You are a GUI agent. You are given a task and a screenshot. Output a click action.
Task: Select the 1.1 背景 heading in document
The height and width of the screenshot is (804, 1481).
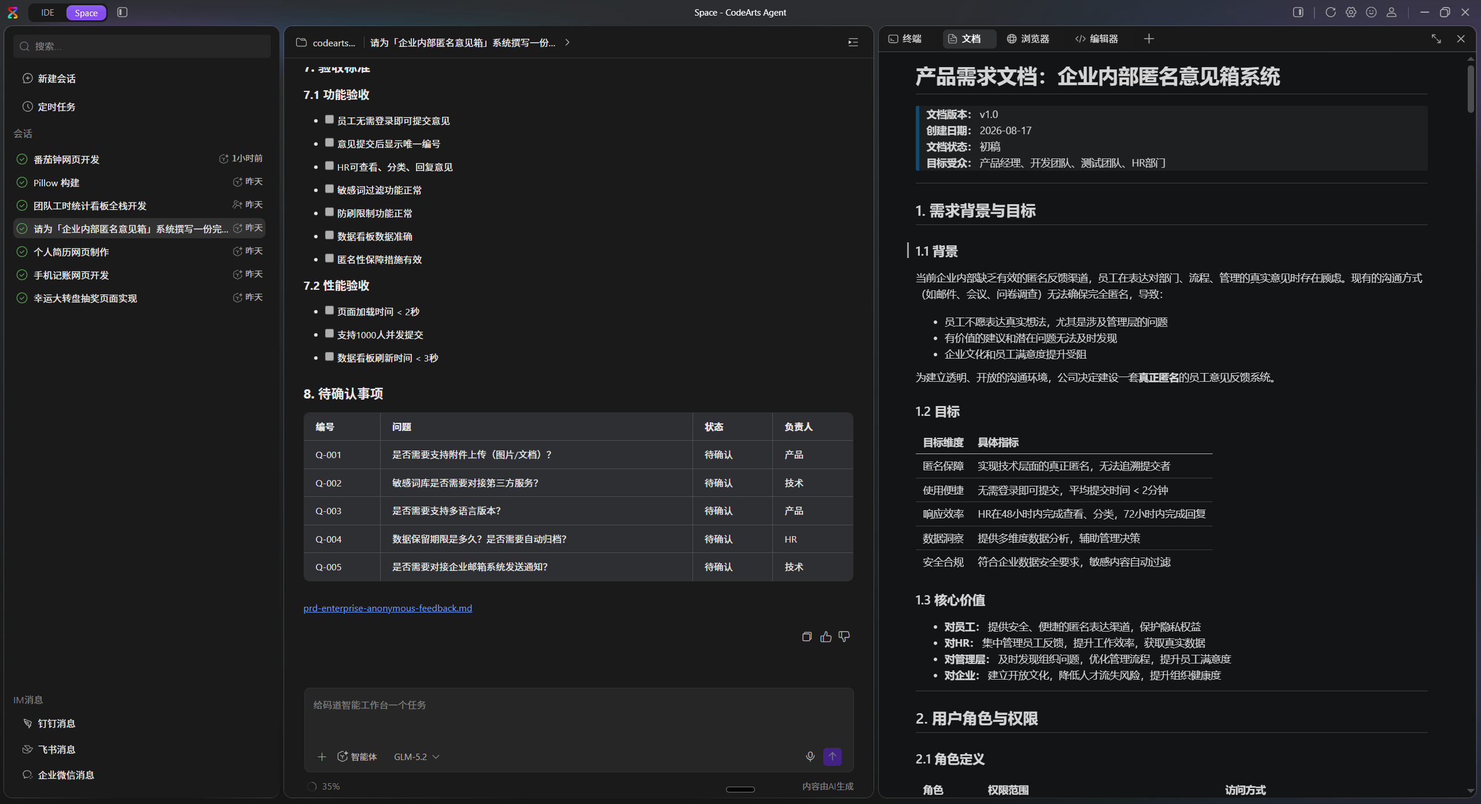pos(937,251)
